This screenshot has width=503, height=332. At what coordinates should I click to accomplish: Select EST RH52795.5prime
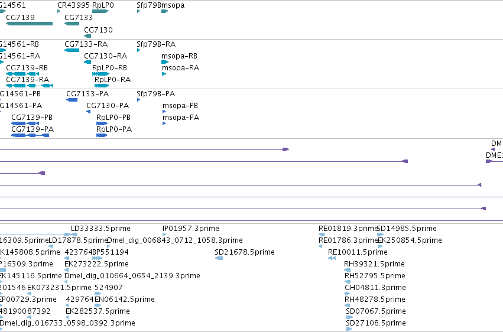click(x=348, y=282)
